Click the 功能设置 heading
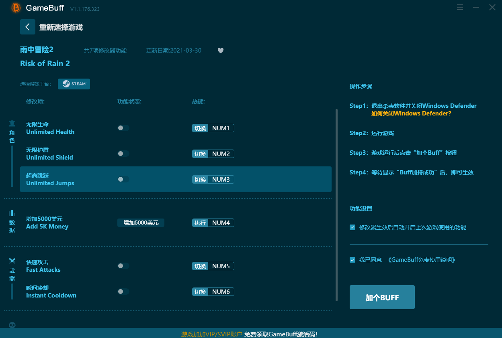Image resolution: width=502 pixels, height=338 pixels. (361, 208)
